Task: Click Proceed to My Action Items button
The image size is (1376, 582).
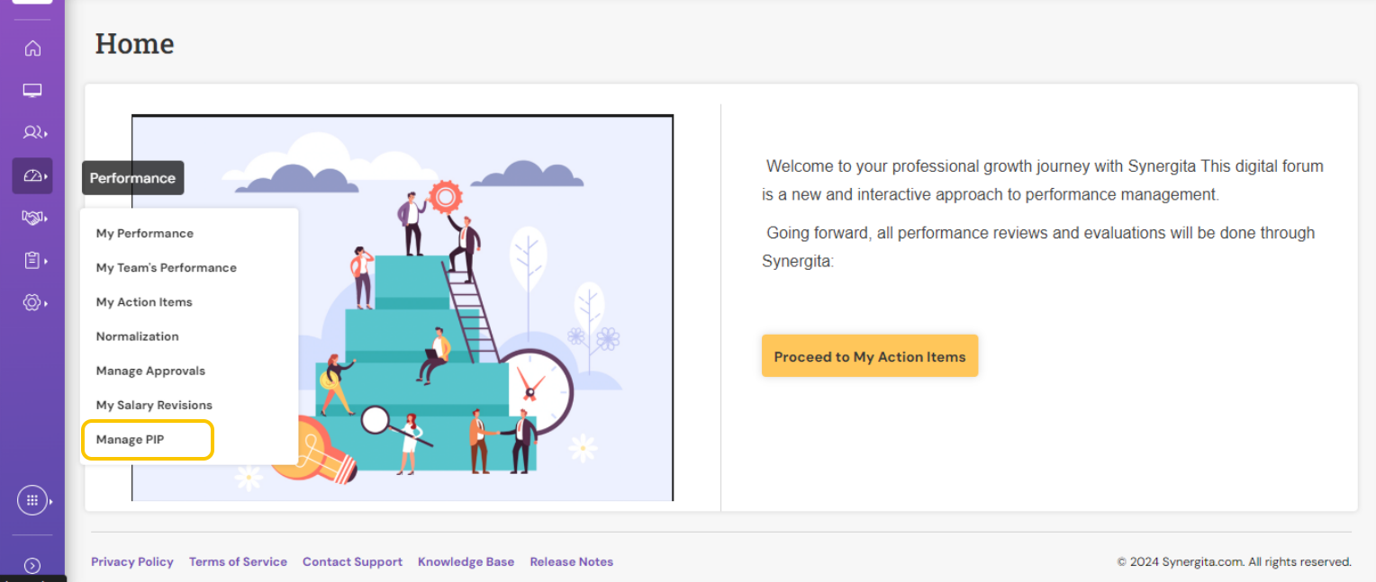Action: click(870, 356)
